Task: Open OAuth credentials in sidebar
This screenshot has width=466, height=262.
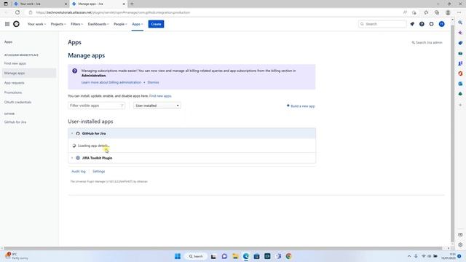Action: pyautogui.click(x=17, y=102)
